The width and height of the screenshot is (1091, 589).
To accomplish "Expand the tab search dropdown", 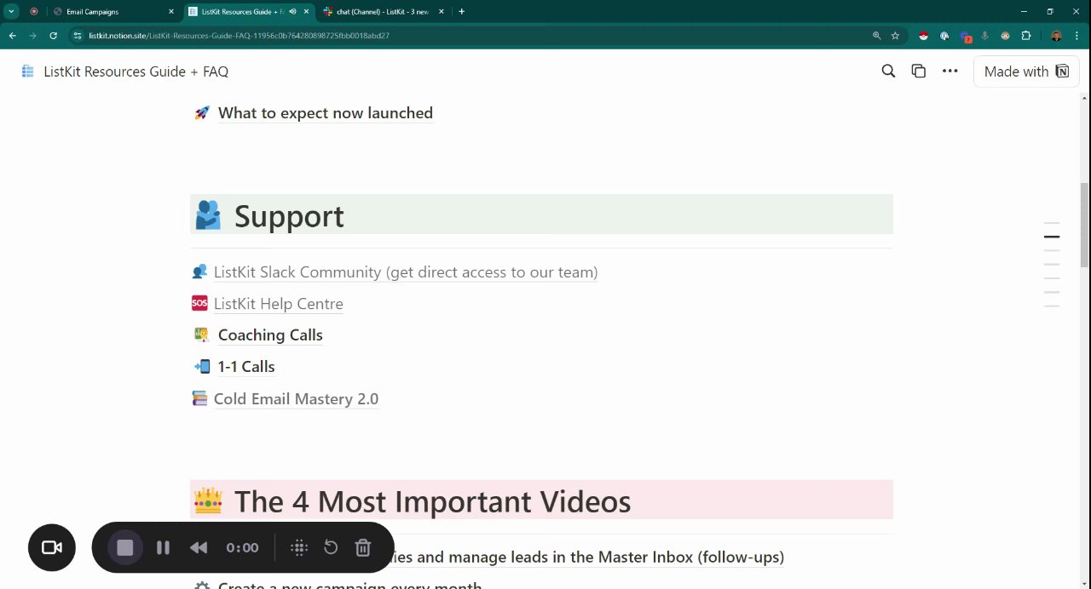I will click(x=12, y=12).
